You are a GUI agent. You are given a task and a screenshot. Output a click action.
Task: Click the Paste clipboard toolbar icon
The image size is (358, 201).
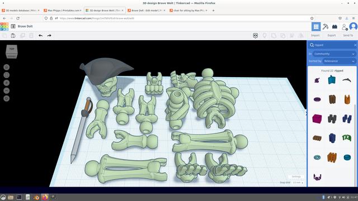(x=13, y=36)
